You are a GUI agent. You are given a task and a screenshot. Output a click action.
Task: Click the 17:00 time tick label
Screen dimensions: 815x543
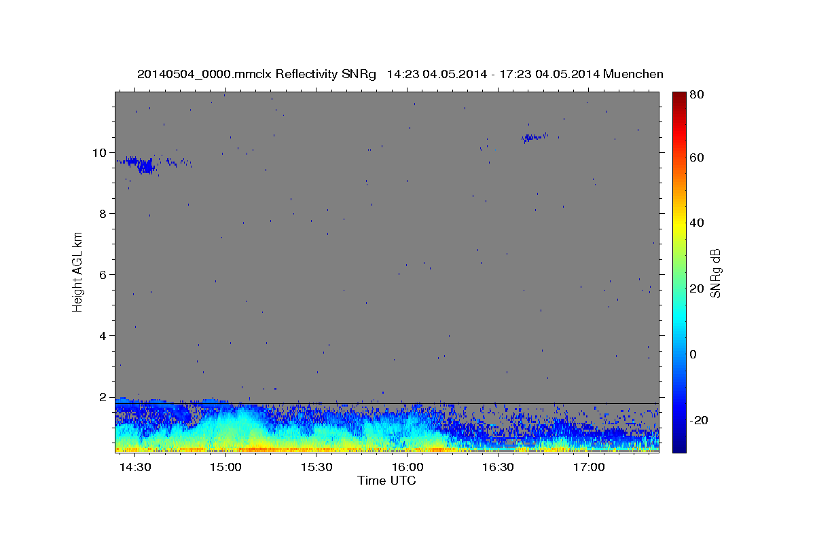click(589, 468)
